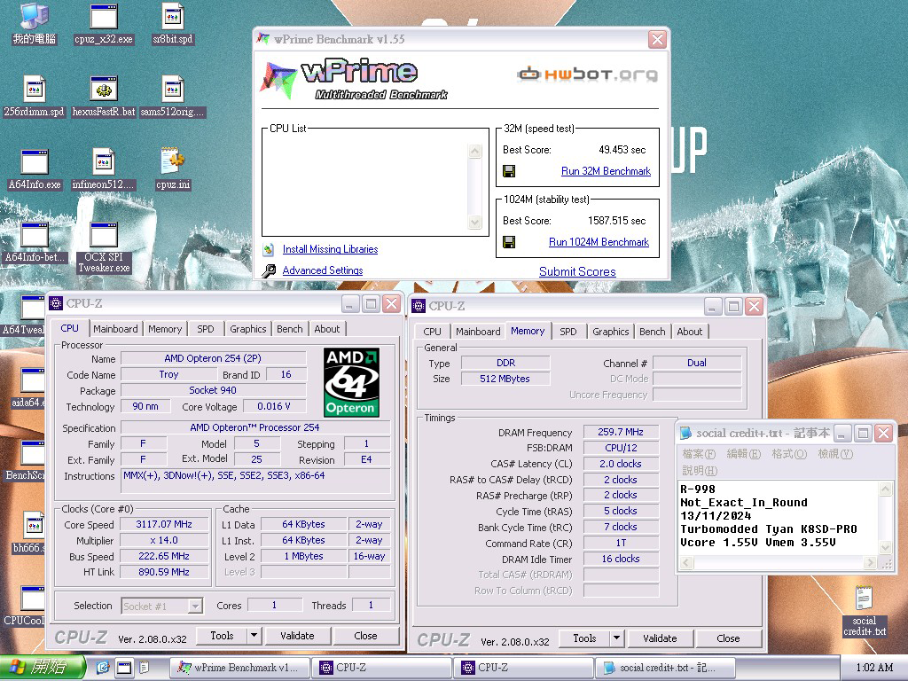Open the Notepad 檔案(F) menu
908x681 pixels.
[x=699, y=454]
